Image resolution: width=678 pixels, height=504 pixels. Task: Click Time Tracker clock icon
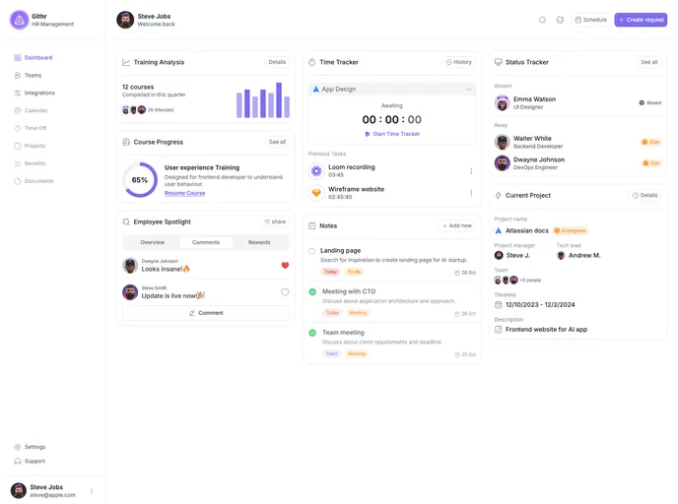tap(312, 62)
